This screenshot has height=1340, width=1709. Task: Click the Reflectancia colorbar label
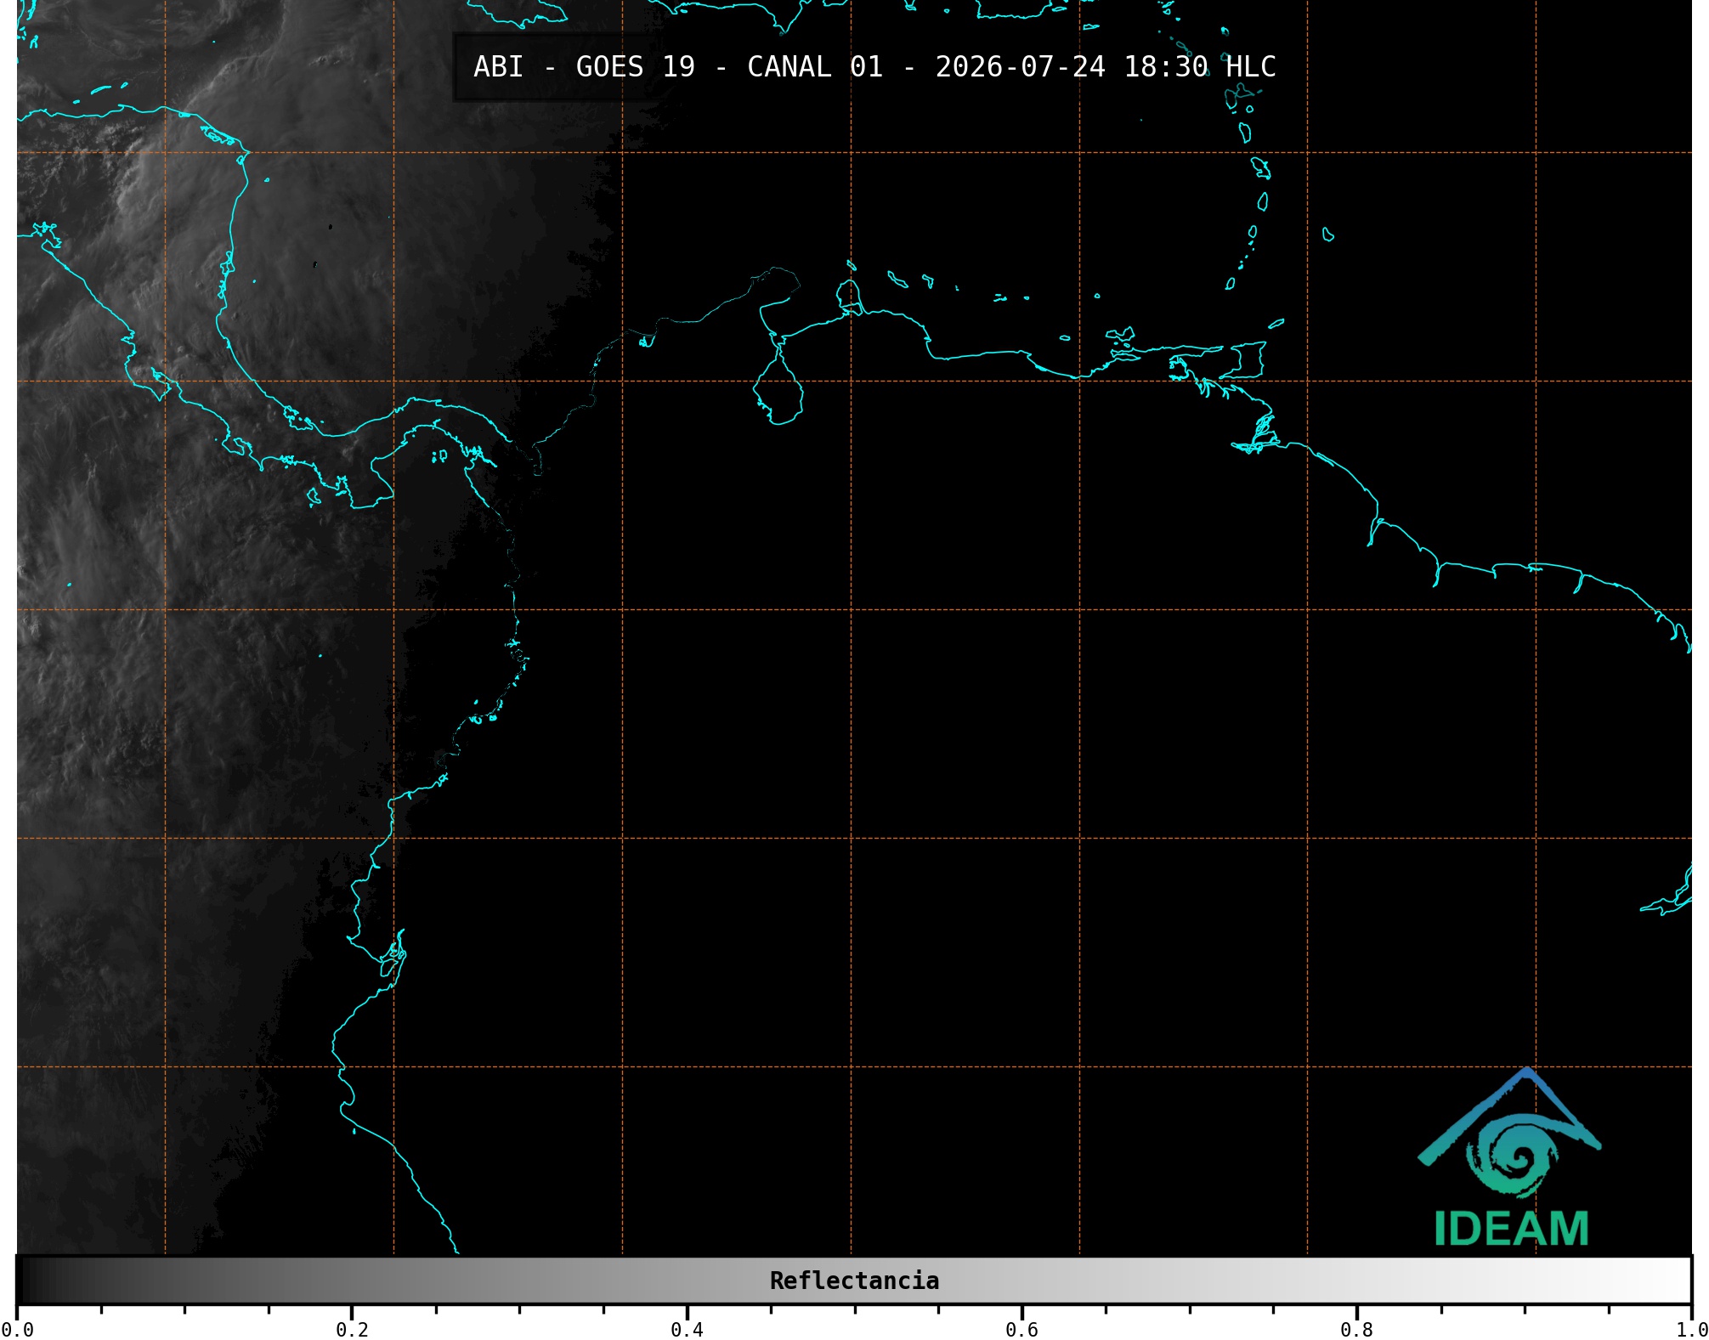coord(854,1281)
